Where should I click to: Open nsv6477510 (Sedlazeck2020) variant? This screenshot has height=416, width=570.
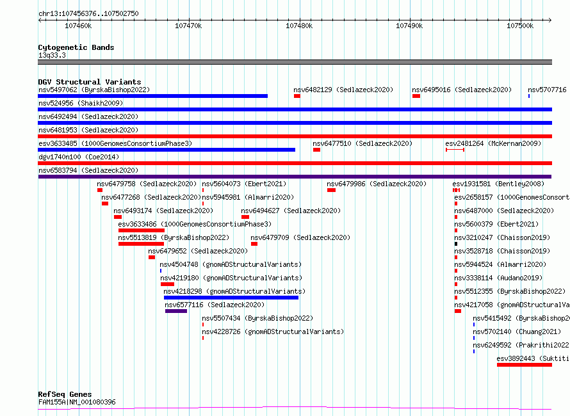(362, 143)
